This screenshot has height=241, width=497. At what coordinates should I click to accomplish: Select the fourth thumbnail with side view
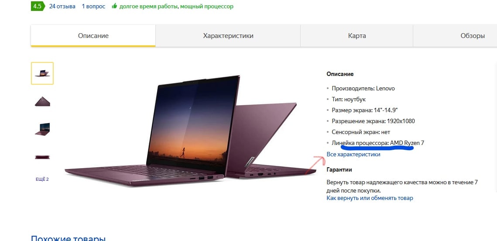click(x=42, y=157)
